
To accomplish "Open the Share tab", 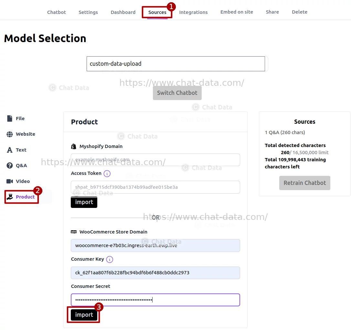I will [x=272, y=12].
